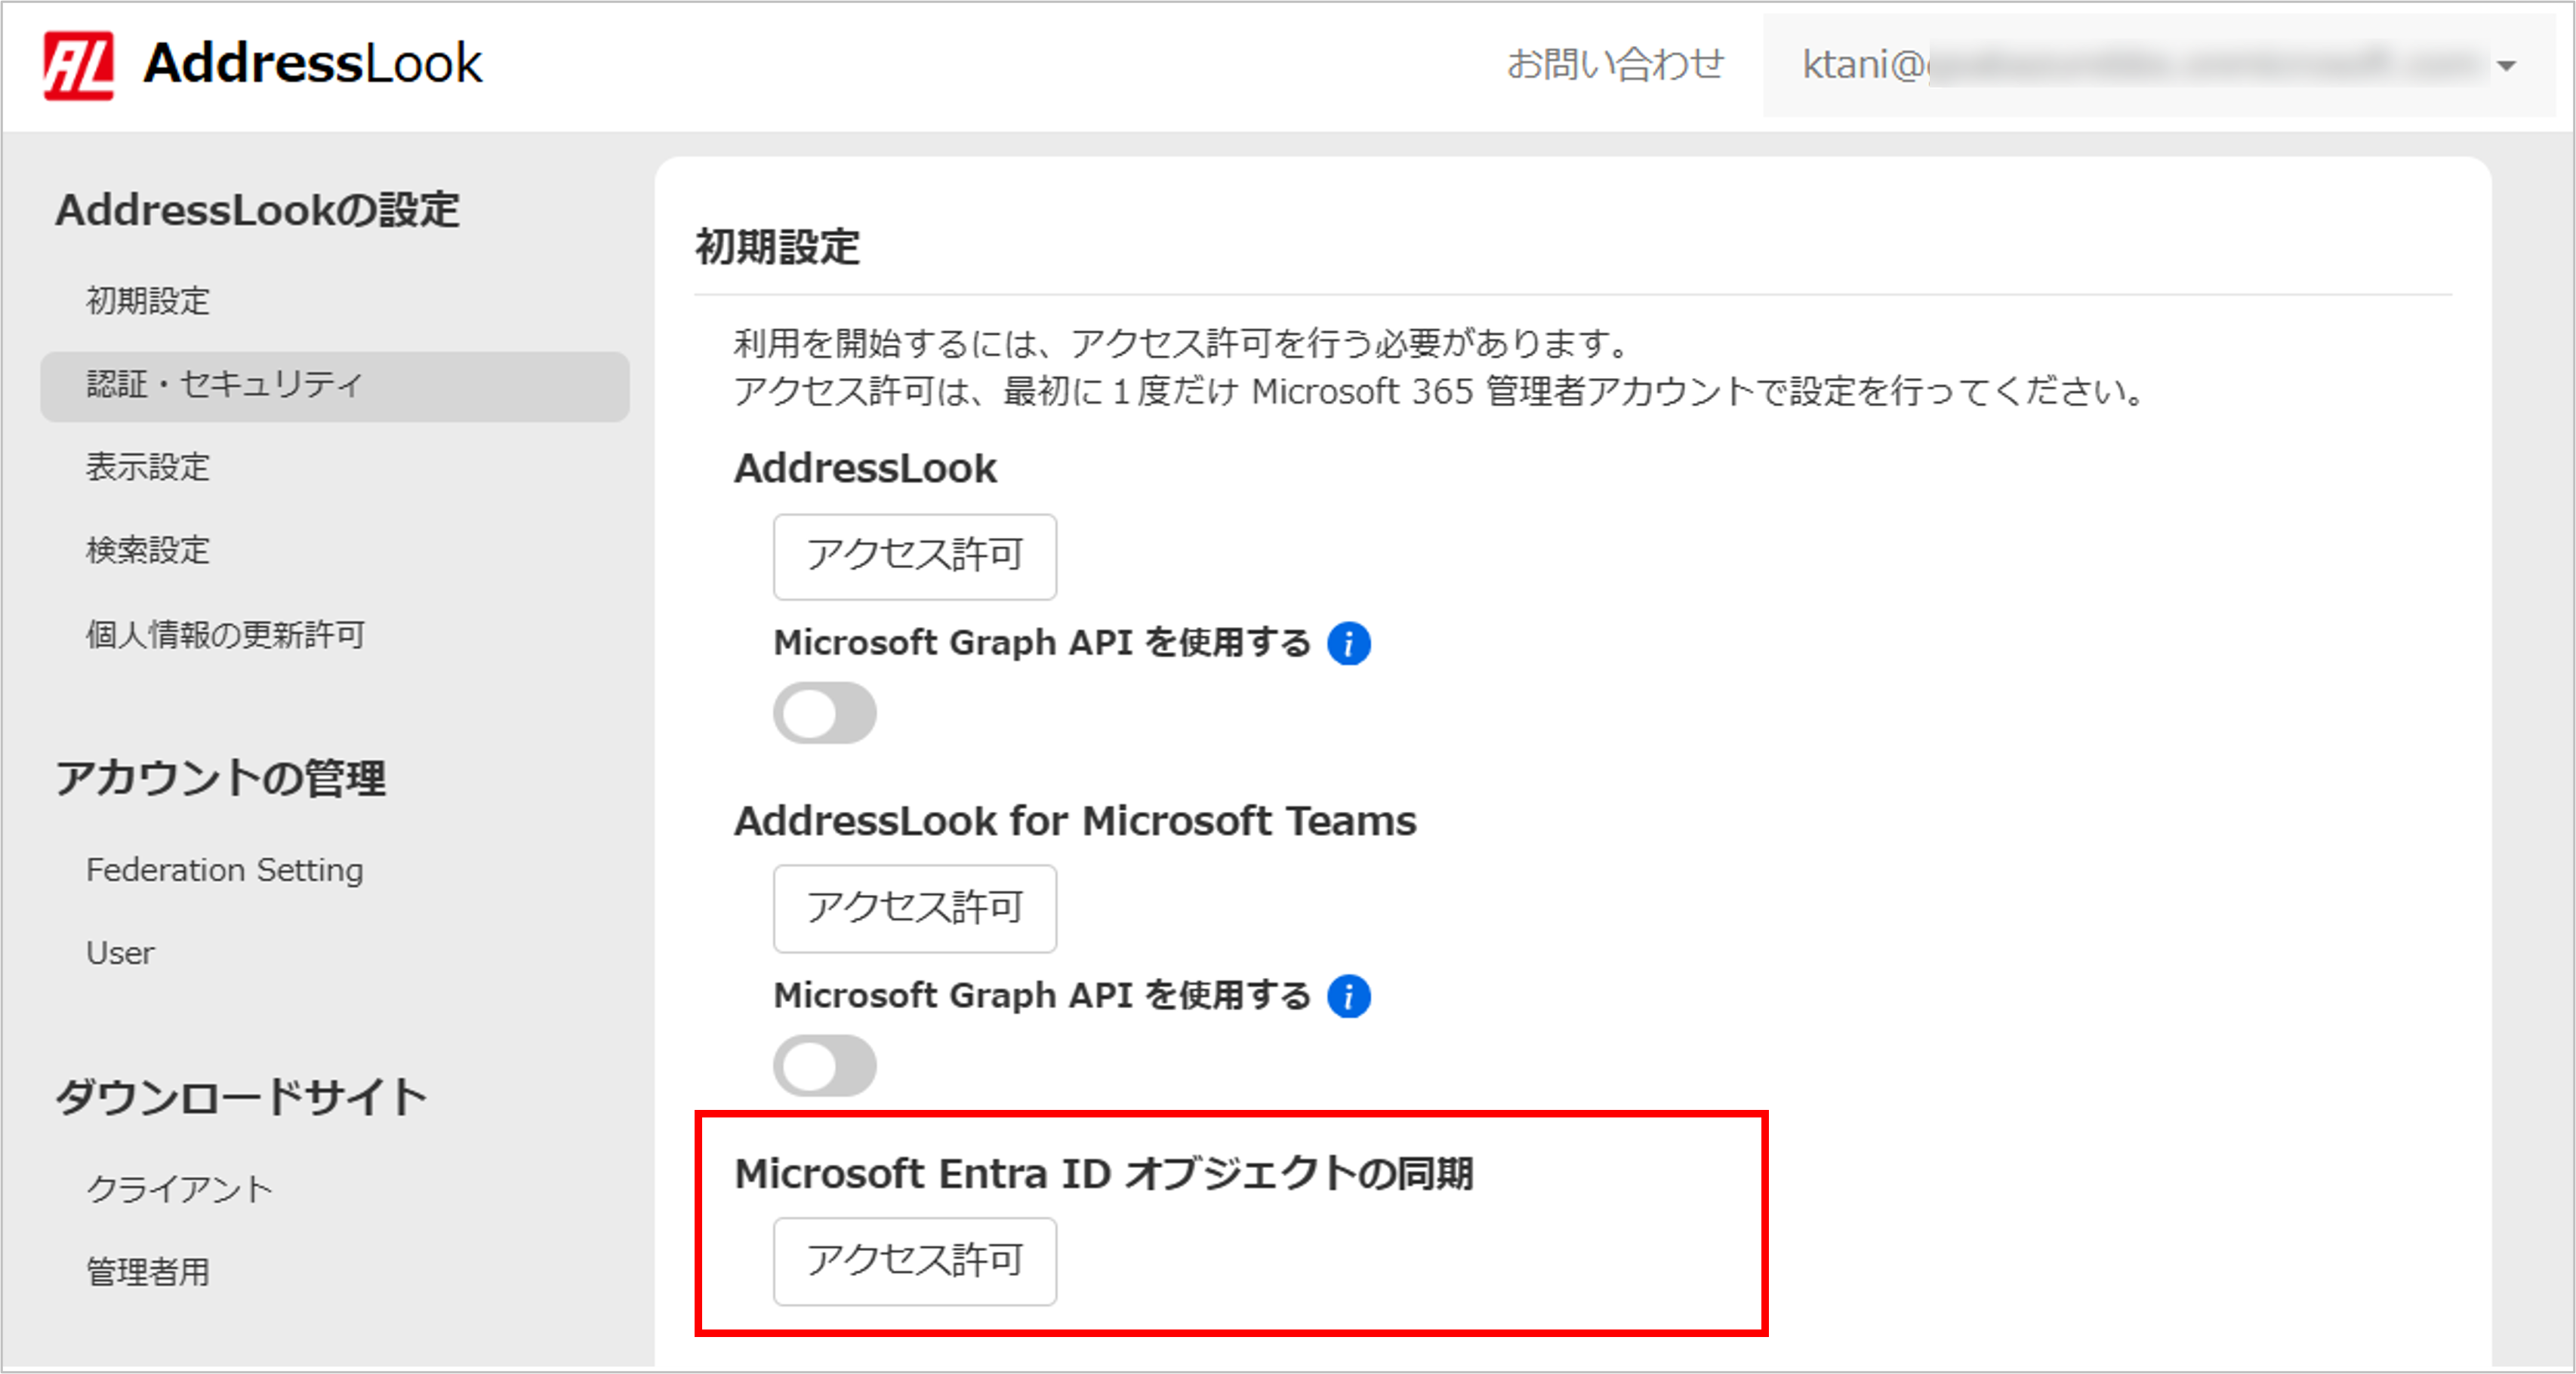Click アクセス許可 button under AddressLook
This screenshot has height=1374, width=2576.
click(915, 557)
